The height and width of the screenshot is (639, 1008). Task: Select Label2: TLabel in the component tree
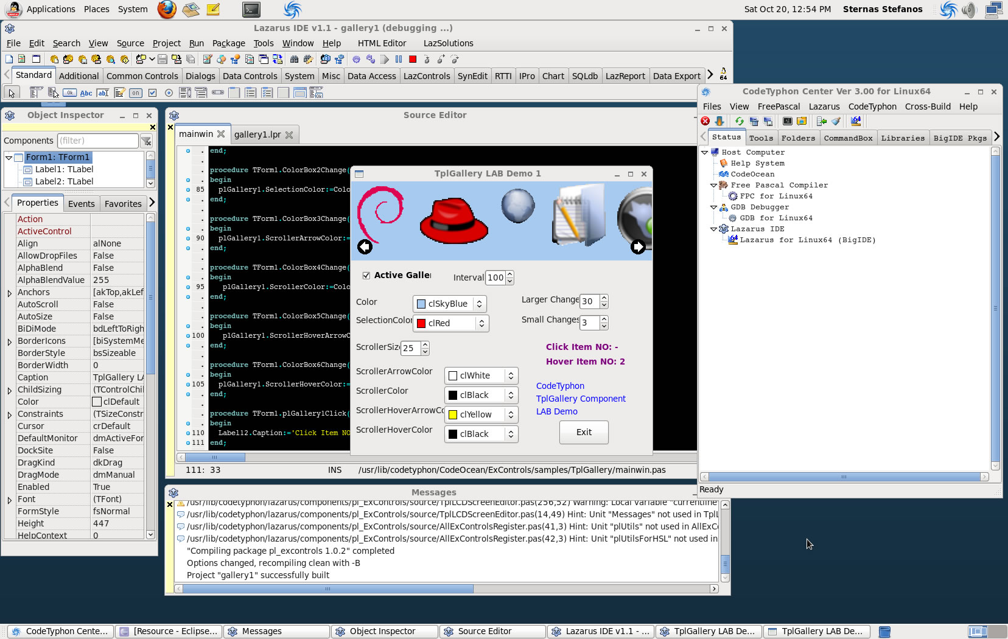(64, 181)
